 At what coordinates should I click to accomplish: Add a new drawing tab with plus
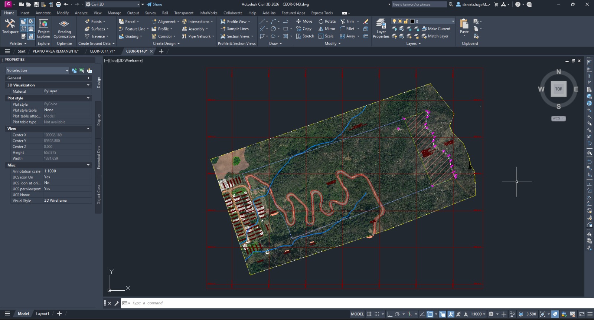pyautogui.click(x=161, y=51)
